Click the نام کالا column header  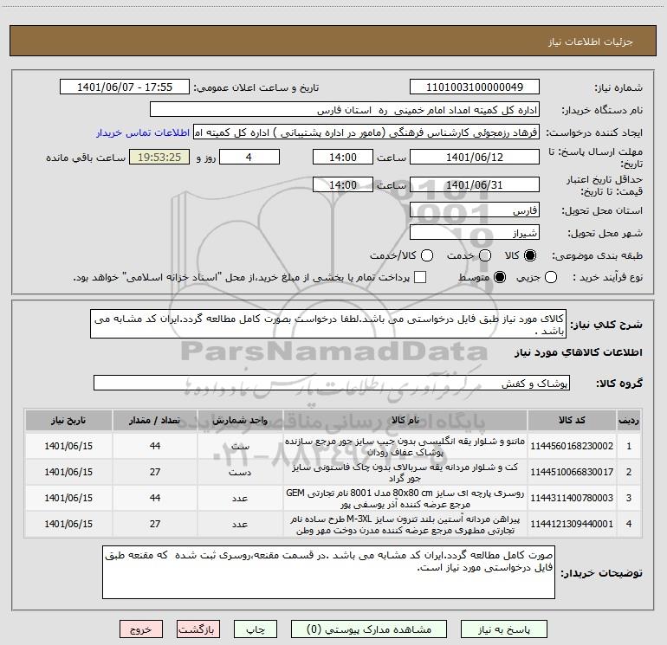point(405,420)
